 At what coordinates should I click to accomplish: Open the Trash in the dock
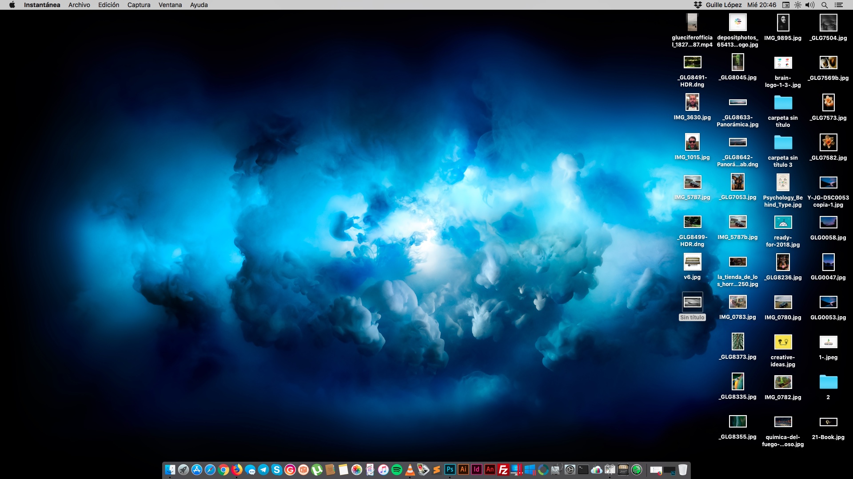[683, 470]
